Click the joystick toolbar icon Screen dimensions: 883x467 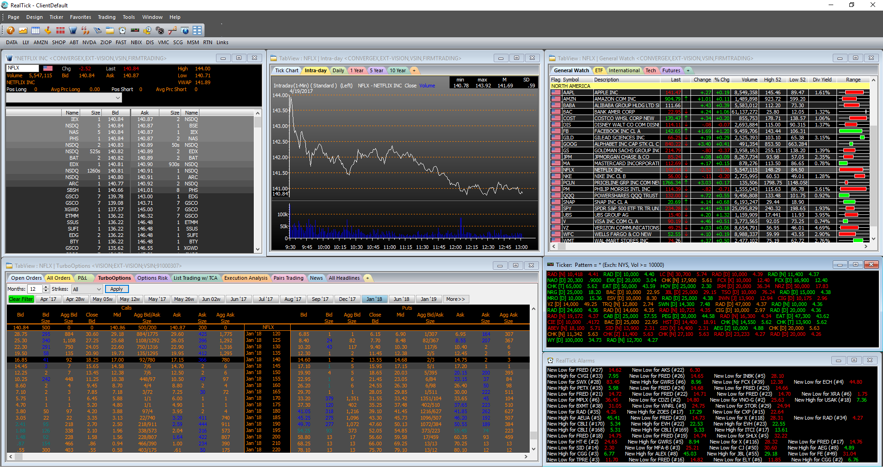[48, 30]
